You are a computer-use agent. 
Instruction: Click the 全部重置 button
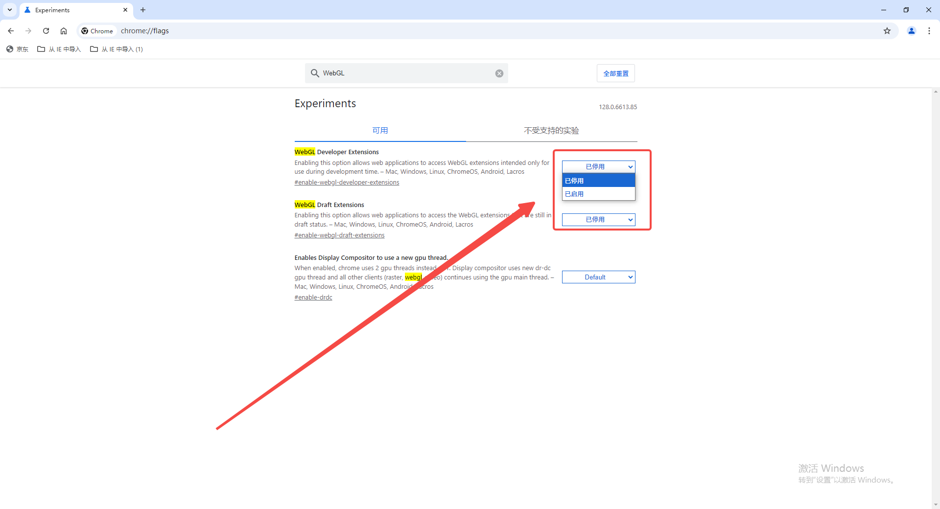click(616, 73)
